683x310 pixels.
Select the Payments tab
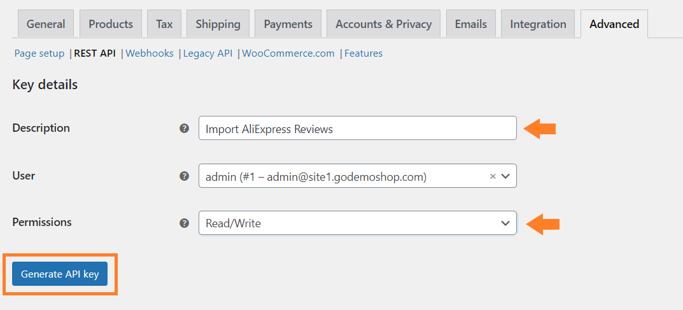(288, 24)
